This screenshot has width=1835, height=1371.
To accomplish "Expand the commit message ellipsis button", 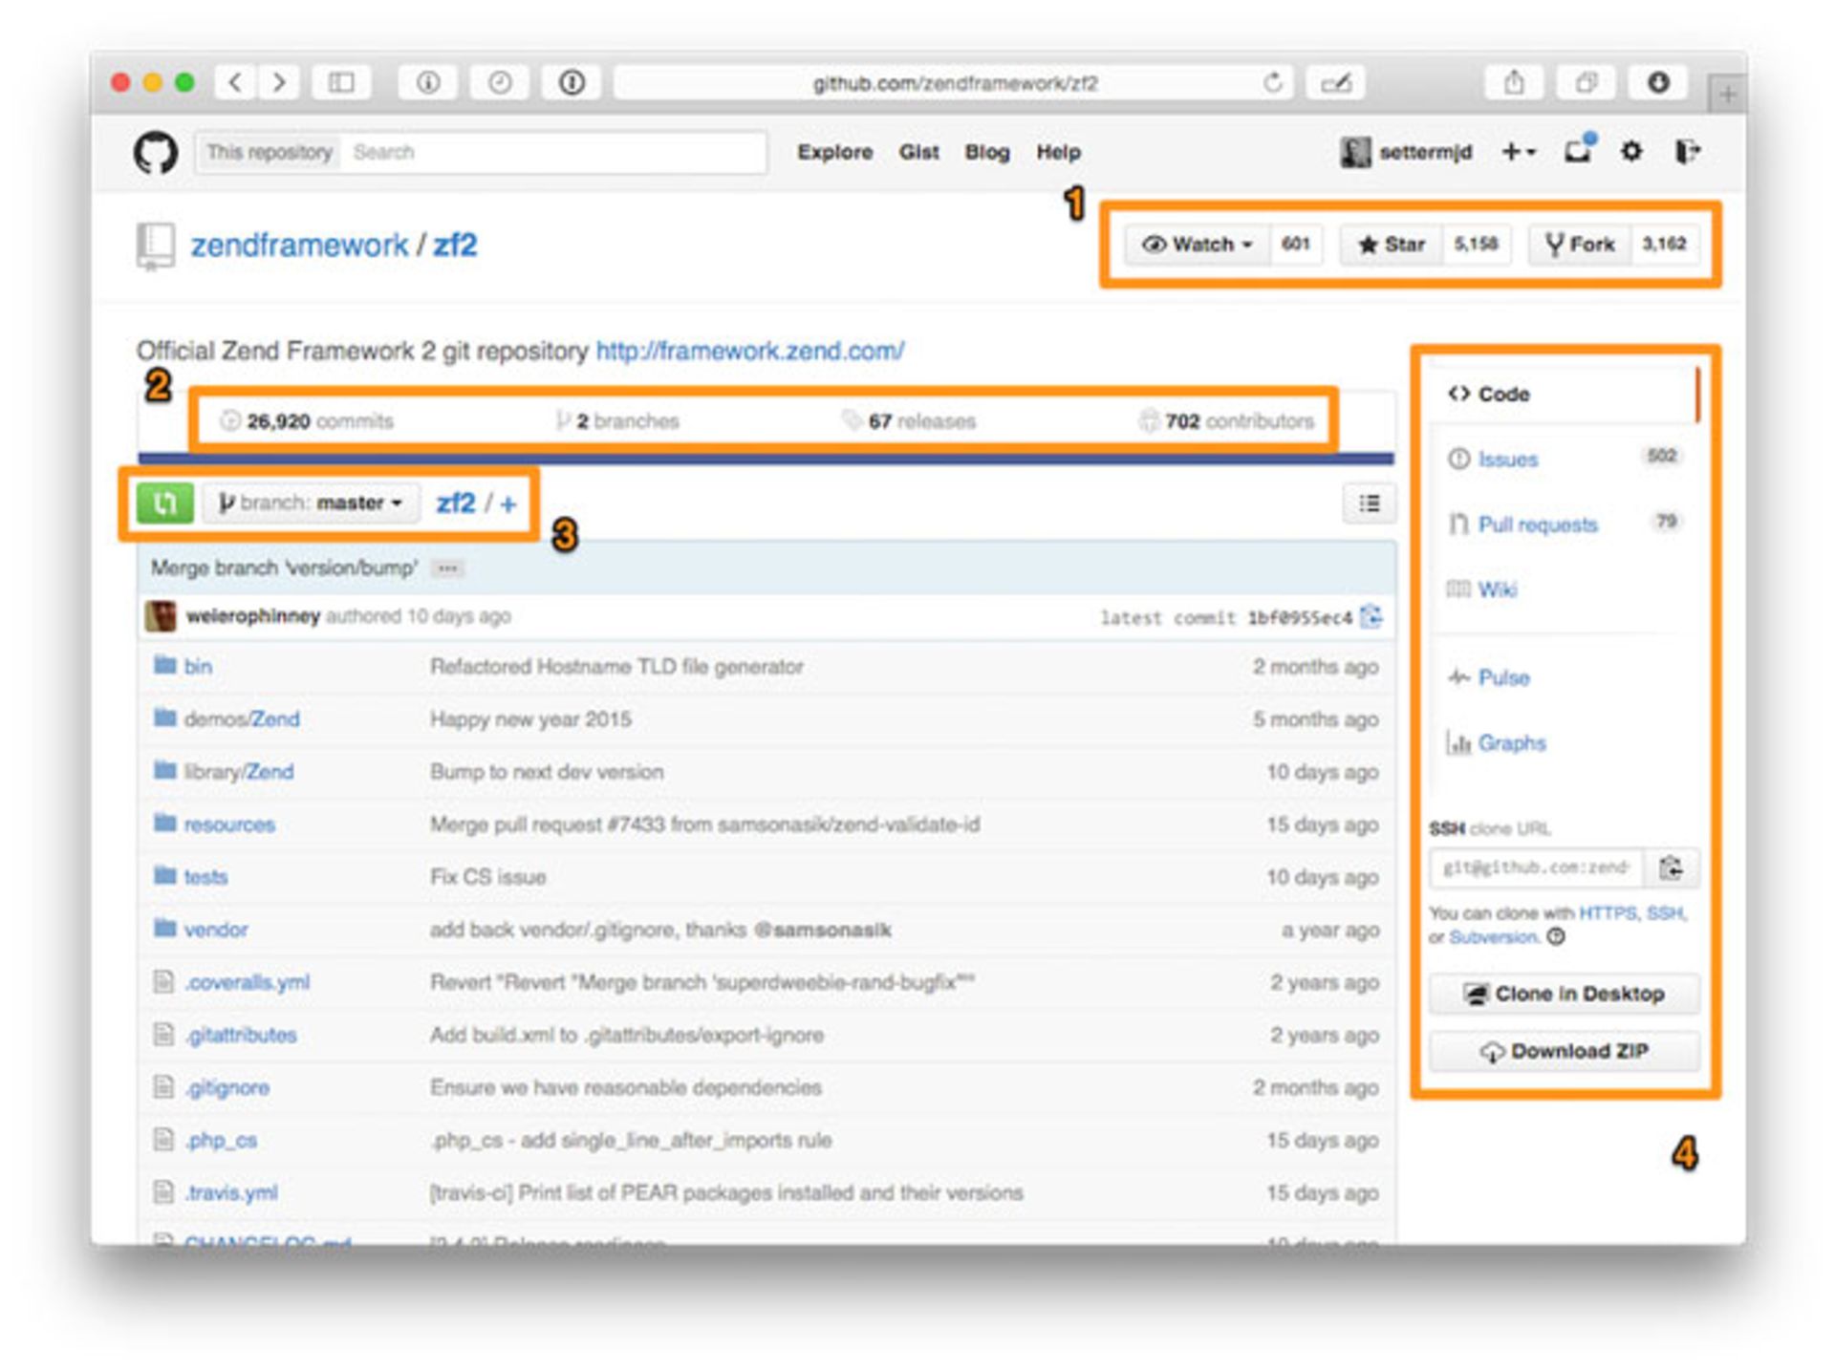I will (447, 568).
